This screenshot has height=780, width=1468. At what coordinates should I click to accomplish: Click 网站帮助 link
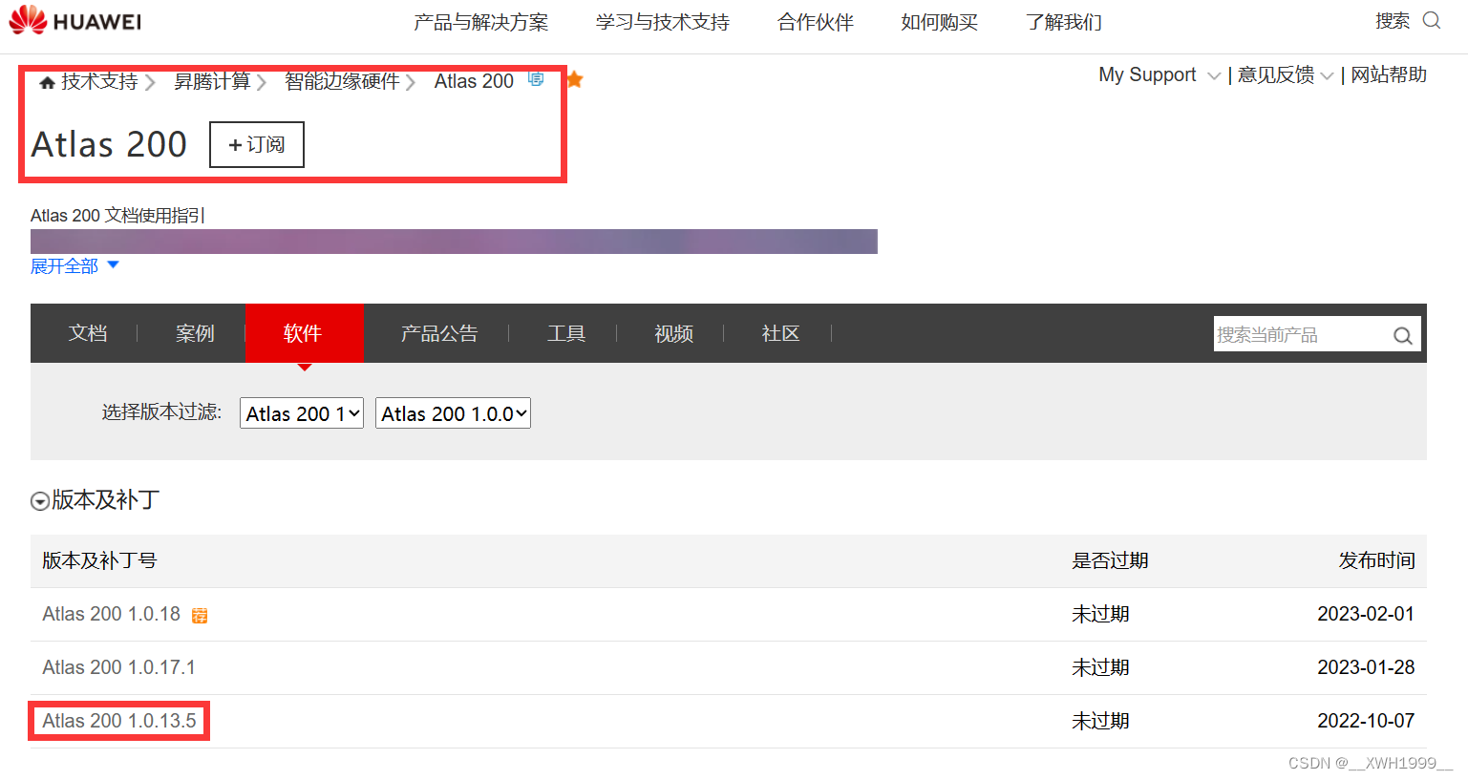(x=1389, y=74)
